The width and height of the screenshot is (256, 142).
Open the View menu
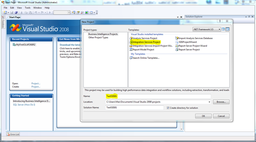[x=19, y=8]
